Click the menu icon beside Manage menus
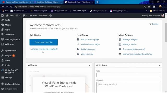Viewport: 167px width, 93px height. tap(120, 44)
